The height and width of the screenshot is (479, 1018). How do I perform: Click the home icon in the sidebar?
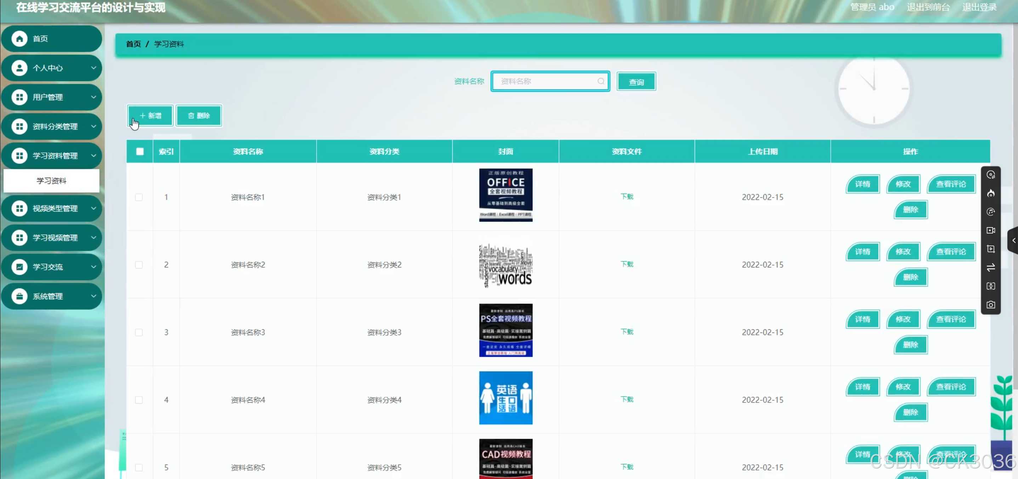point(19,39)
